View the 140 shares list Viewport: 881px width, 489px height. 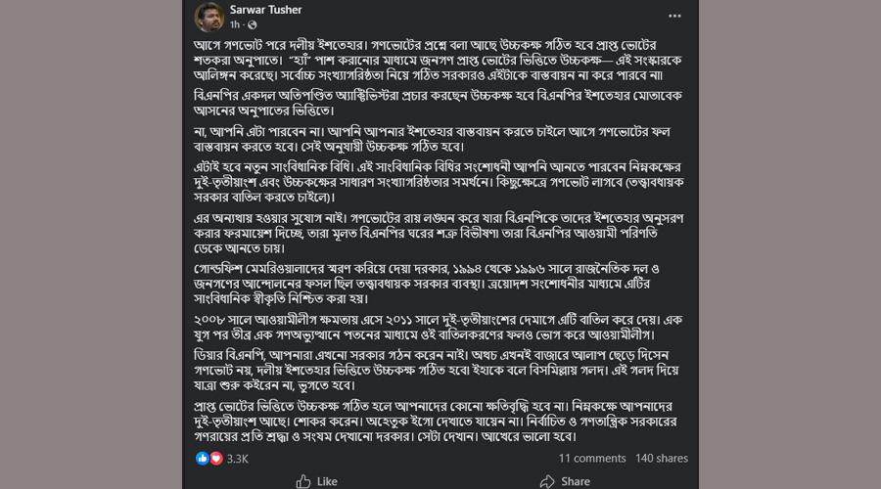click(x=661, y=458)
